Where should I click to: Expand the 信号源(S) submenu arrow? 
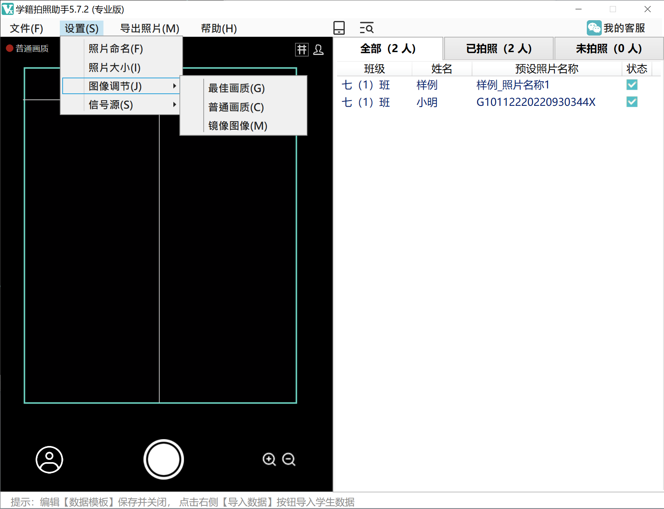(x=174, y=105)
